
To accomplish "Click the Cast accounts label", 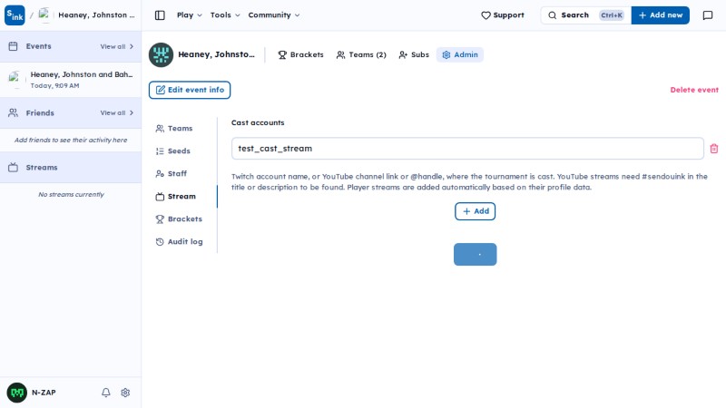I will 258,122.
